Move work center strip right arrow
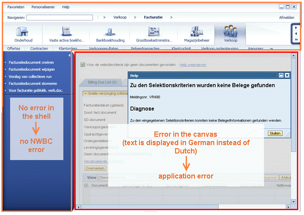Screen dimensions: 304x215 tap(296, 28)
